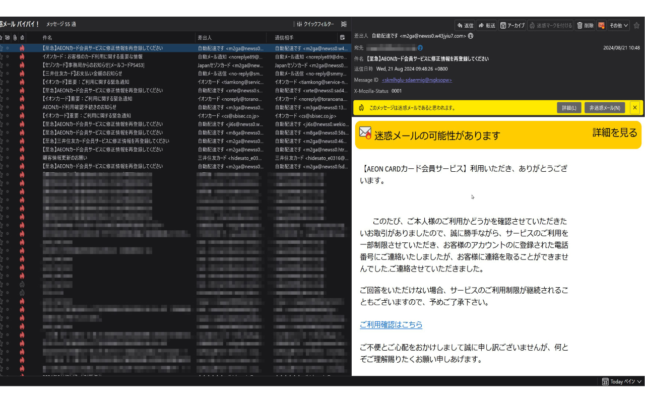Toggle junk flame on 【三井住友カード】お支払い金額 row
This screenshot has width=645, height=403.
(x=22, y=74)
